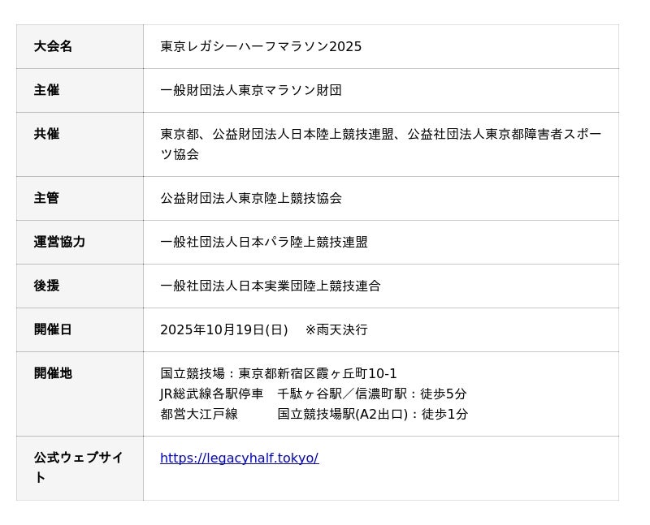Viewport: 650px width, 525px height.
Task: Click the 国立競技場 address line
Action: 278,374
